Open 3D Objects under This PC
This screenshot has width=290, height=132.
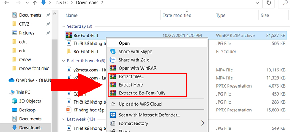[x=30, y=101]
